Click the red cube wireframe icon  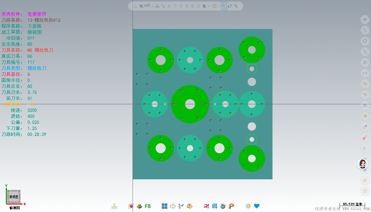click(x=131, y=206)
